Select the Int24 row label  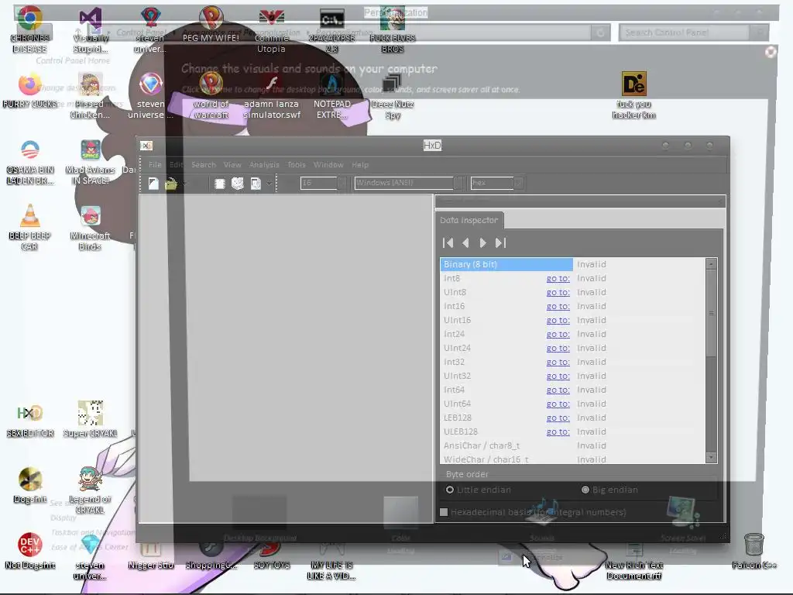(454, 334)
